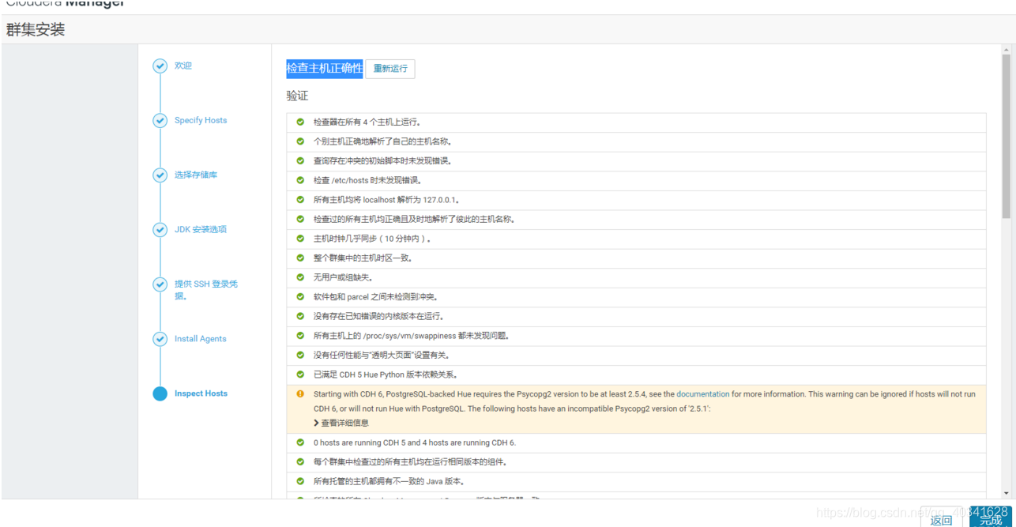Image resolution: width=1016 pixels, height=527 pixels.
Task: Click green check icon for swappiness row
Action: tap(300, 336)
